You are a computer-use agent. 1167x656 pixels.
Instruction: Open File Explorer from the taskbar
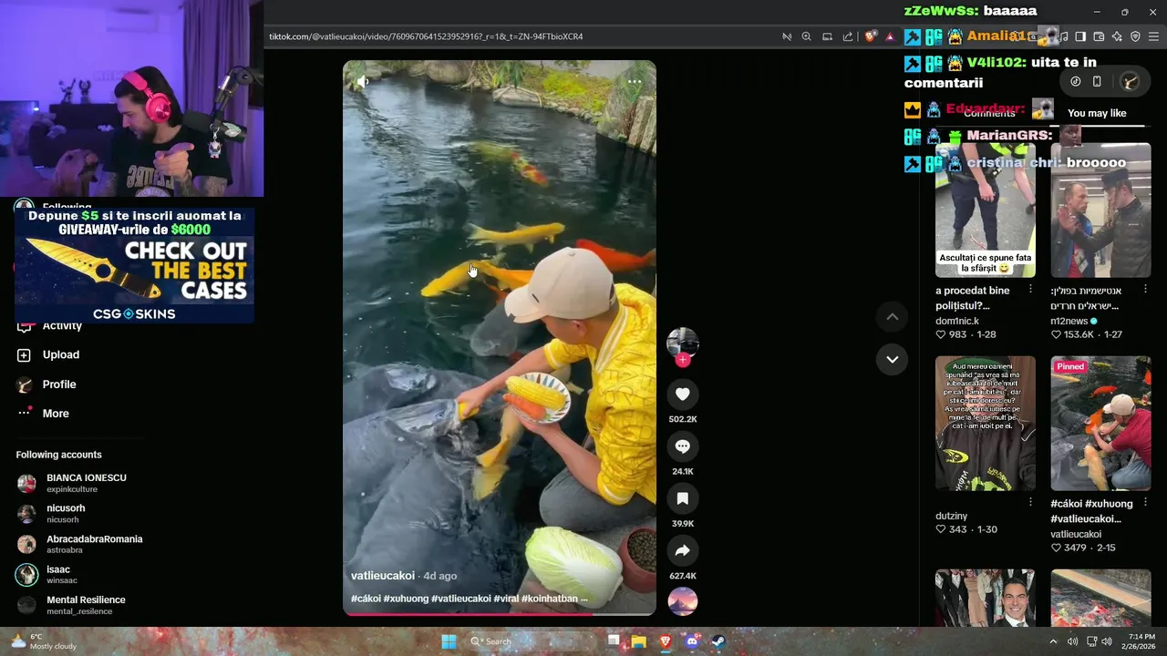pos(639,641)
